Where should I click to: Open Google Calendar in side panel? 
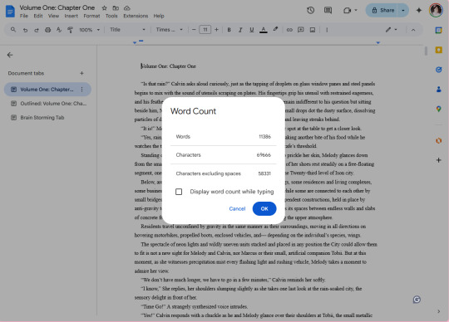pyautogui.click(x=438, y=30)
